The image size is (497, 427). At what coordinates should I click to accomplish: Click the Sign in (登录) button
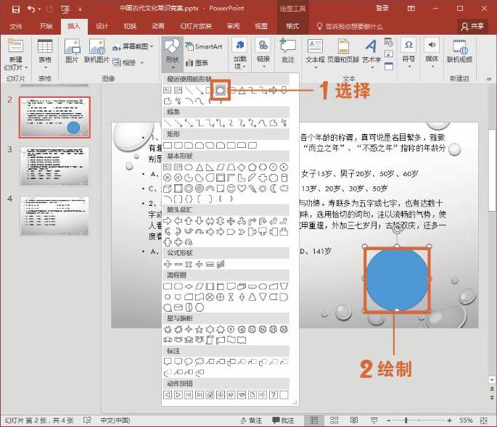click(x=382, y=9)
